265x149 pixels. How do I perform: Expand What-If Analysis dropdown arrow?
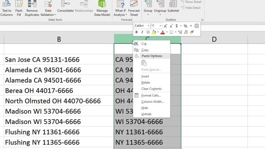[x=126, y=15]
